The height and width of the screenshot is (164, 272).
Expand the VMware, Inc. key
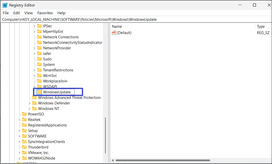(x=19, y=152)
